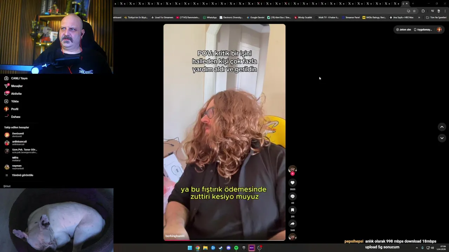Open Chrome extensions puzzle icon
The width and height of the screenshot is (449, 252).
tap(423, 11)
